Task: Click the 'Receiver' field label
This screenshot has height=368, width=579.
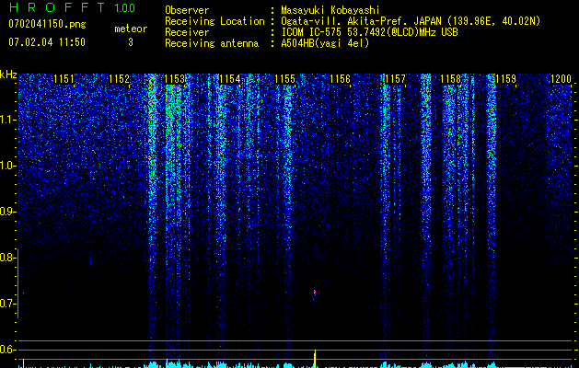Action: point(187,32)
